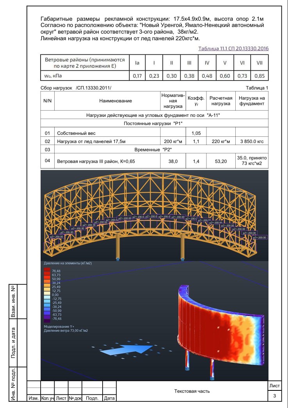This screenshot has height=408, width=288.
Task: Click the value 0,48 in the wind table
Action: coord(207,76)
